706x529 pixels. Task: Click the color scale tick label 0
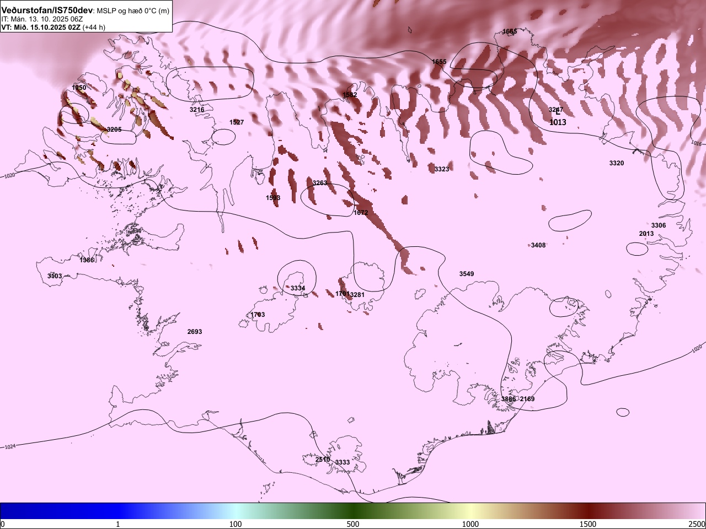(2, 523)
